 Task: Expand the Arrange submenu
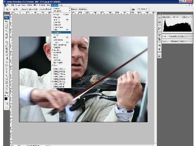click(61, 8)
